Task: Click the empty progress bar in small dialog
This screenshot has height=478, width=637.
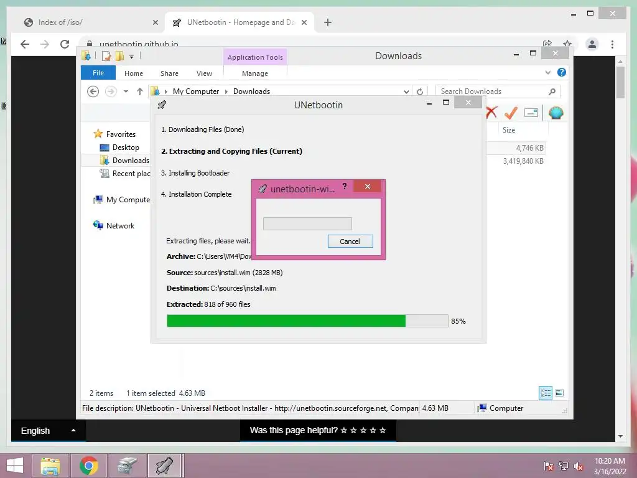Action: pyautogui.click(x=307, y=223)
